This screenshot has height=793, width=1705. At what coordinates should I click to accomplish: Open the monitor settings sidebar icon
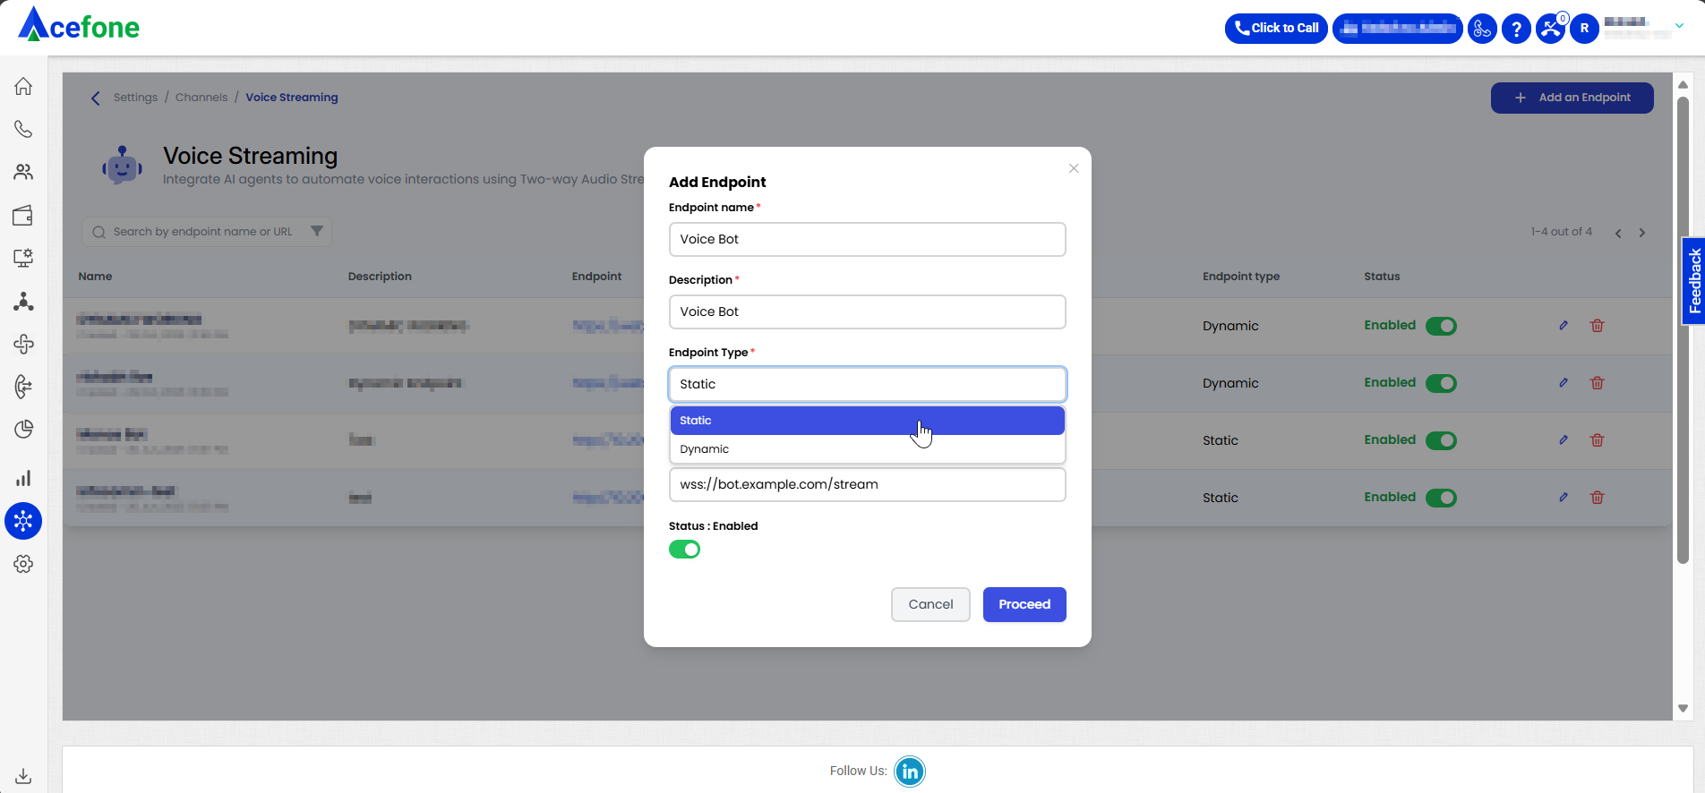pyautogui.click(x=23, y=258)
